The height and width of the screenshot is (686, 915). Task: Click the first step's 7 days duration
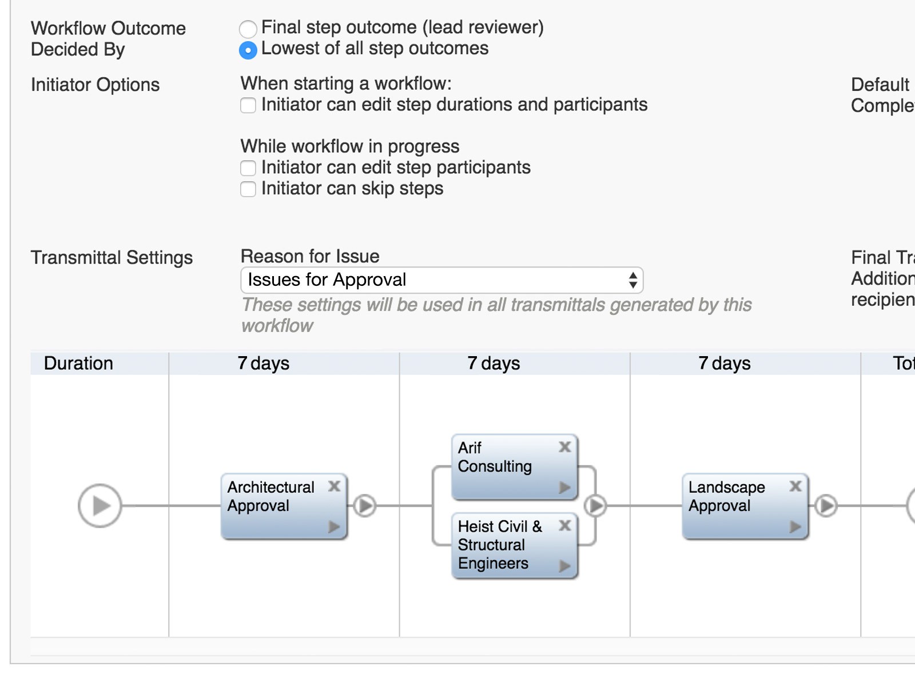pos(264,364)
